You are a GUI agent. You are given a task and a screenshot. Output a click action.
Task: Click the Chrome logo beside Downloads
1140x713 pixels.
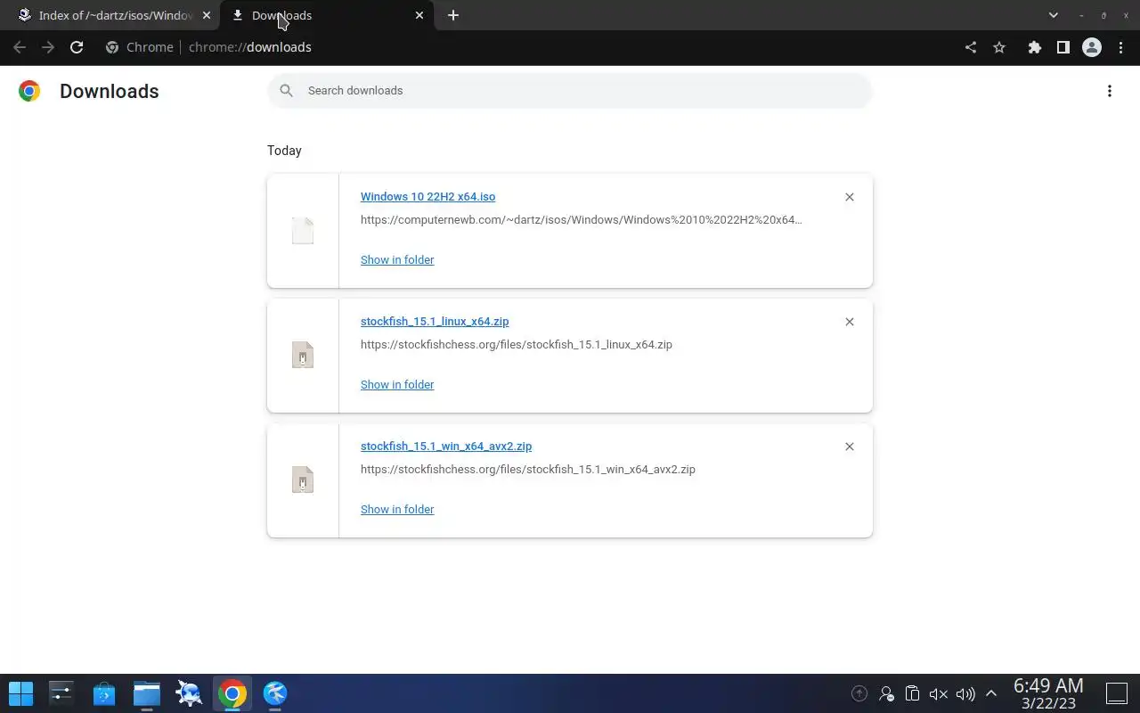click(29, 91)
